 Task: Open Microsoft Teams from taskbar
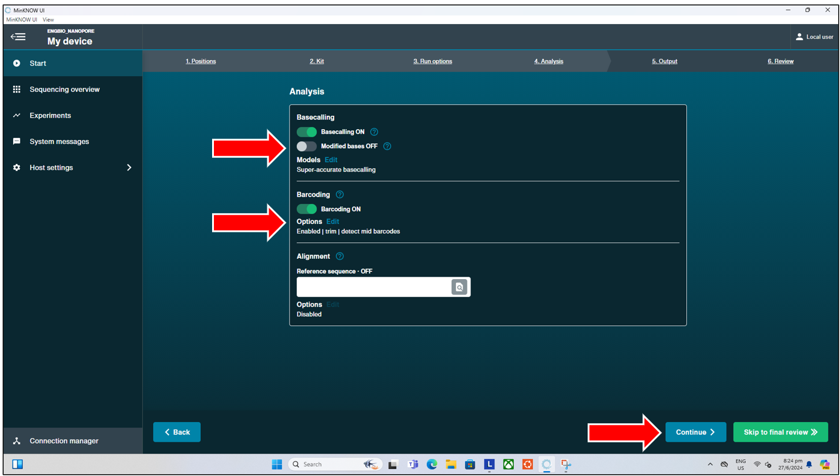tap(413, 465)
